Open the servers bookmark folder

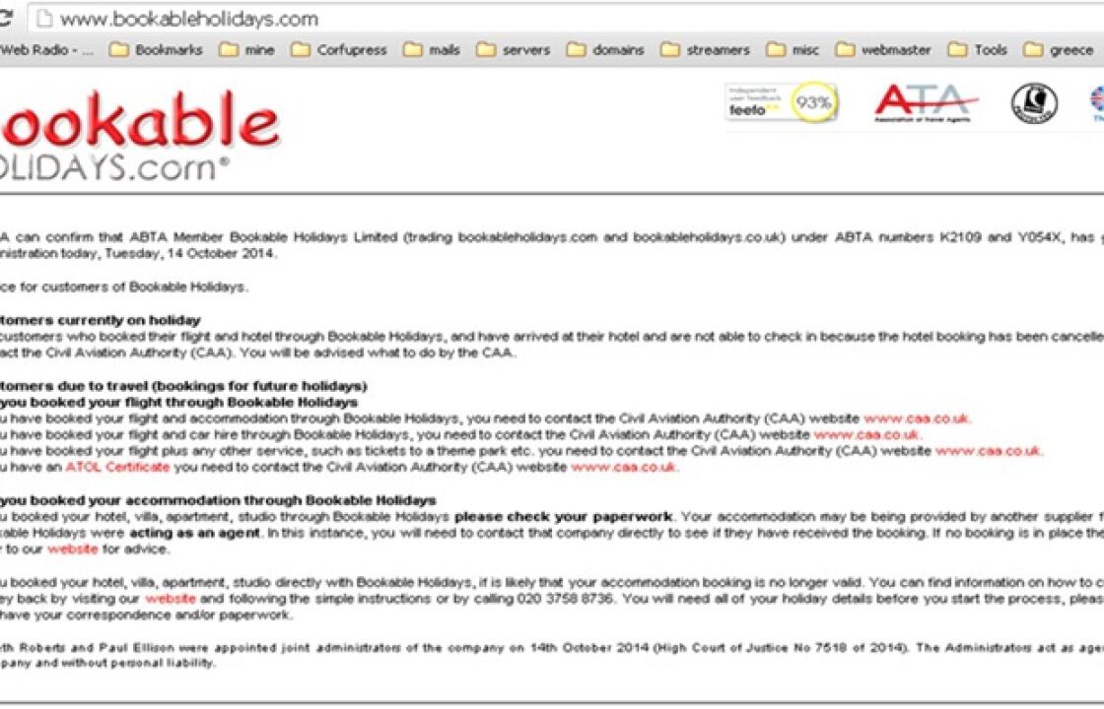pyautogui.click(x=514, y=50)
